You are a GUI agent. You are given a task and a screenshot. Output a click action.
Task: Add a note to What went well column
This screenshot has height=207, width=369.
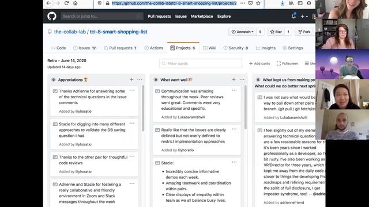234,79
